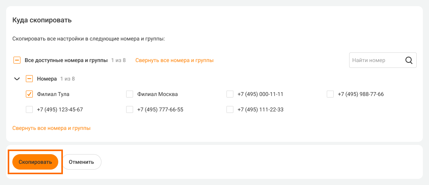Tick the +7 (495) 123-45-67 checkbox
The image size is (429, 185).
(29, 109)
